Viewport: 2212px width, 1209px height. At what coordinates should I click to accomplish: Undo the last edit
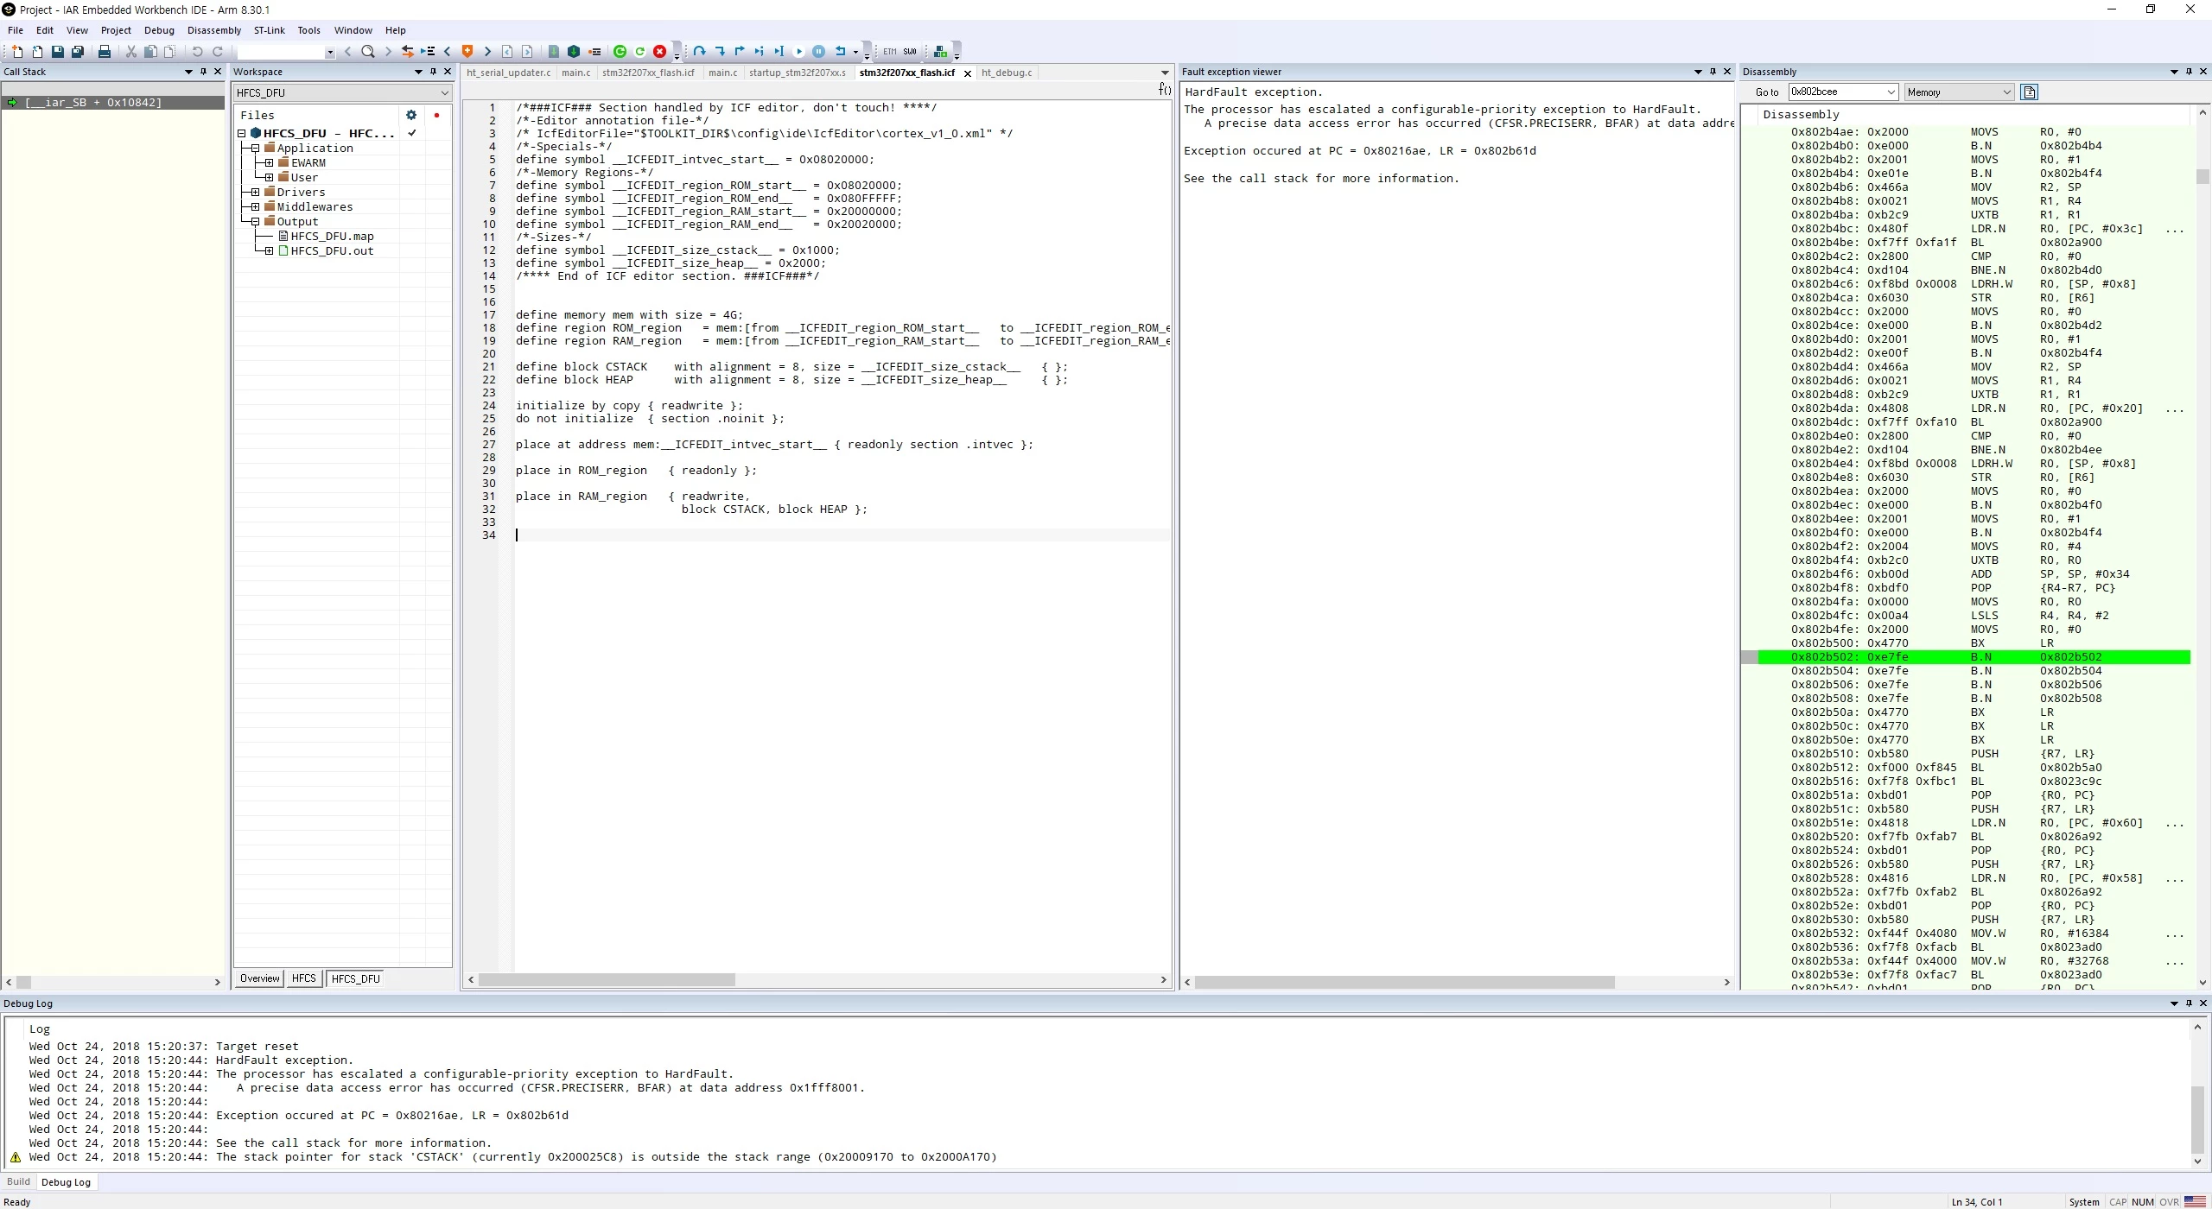197,52
